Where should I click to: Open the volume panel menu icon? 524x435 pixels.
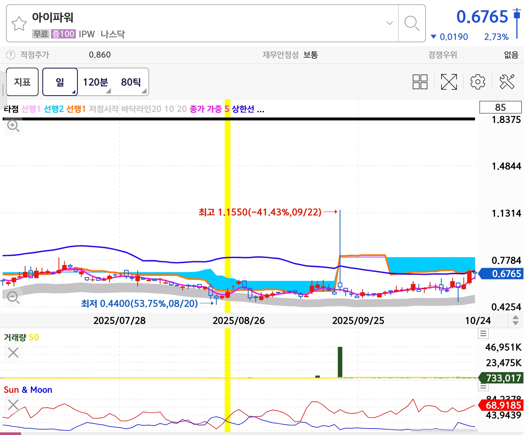pyautogui.click(x=483, y=333)
